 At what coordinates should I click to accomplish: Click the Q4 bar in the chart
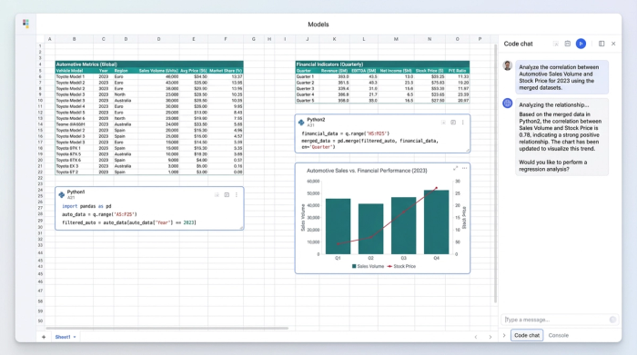pyautogui.click(x=436, y=222)
